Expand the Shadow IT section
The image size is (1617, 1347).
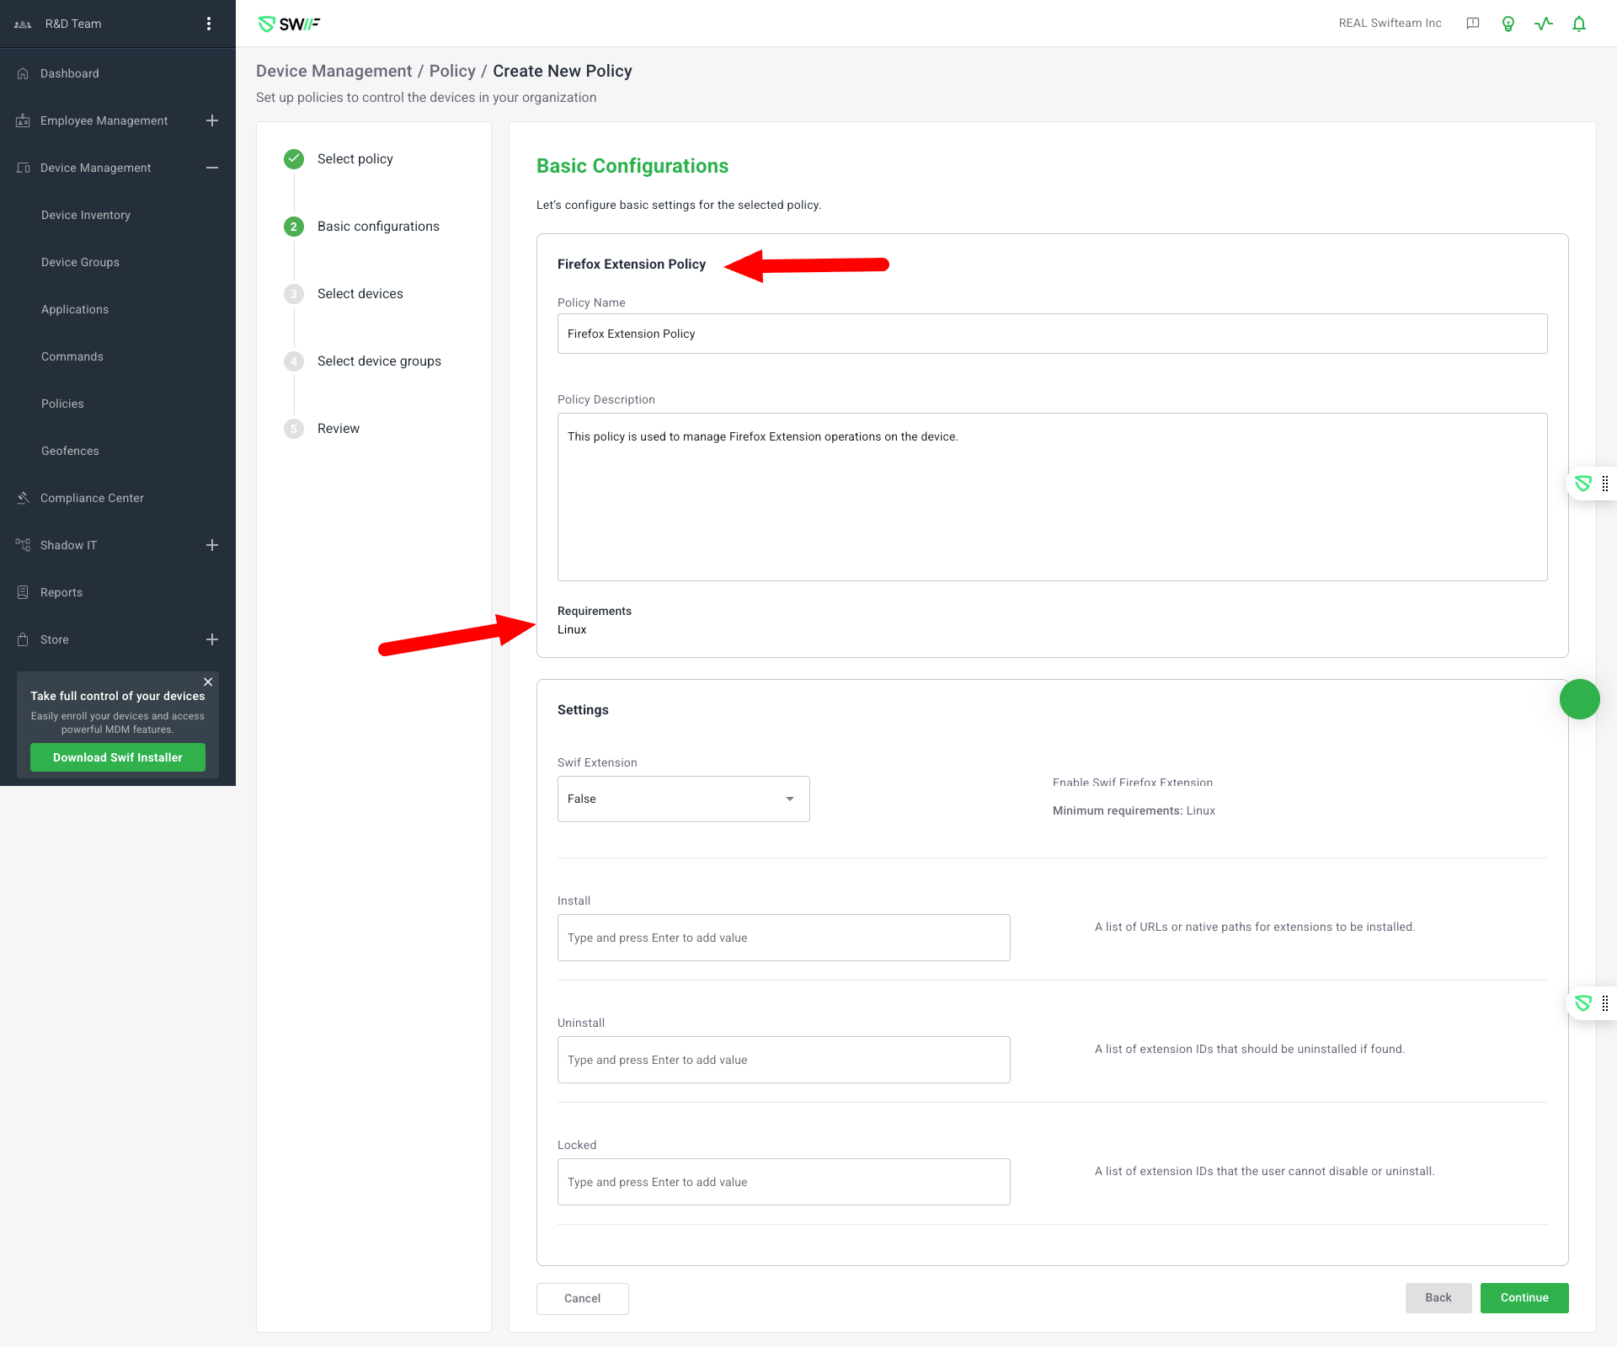click(x=212, y=545)
